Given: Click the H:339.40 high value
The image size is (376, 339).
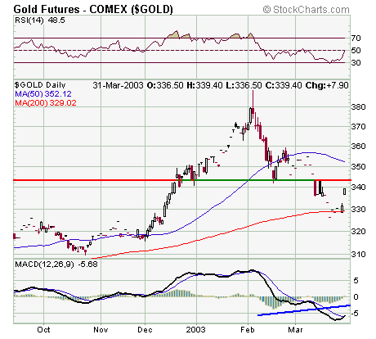Looking at the screenshot, I should pyautogui.click(x=204, y=85).
